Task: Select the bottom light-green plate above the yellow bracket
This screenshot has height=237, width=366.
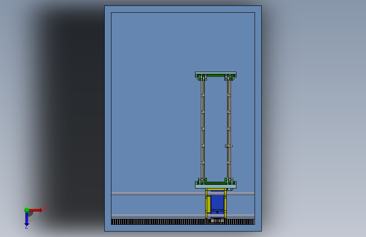Action: 216,186
